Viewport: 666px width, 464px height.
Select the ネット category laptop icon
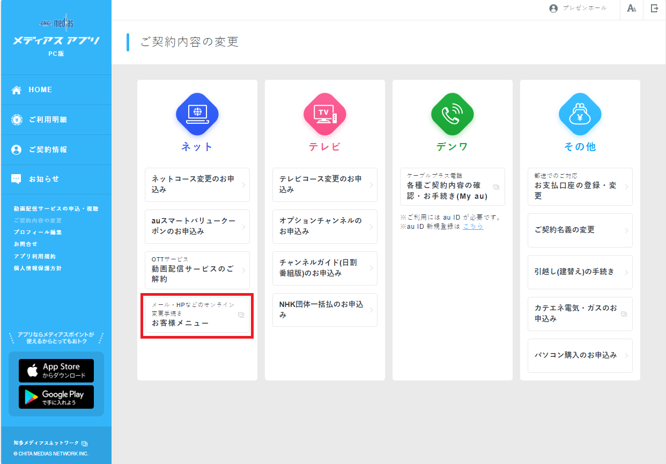tap(197, 114)
